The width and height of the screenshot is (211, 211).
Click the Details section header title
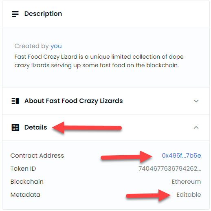(x=36, y=127)
